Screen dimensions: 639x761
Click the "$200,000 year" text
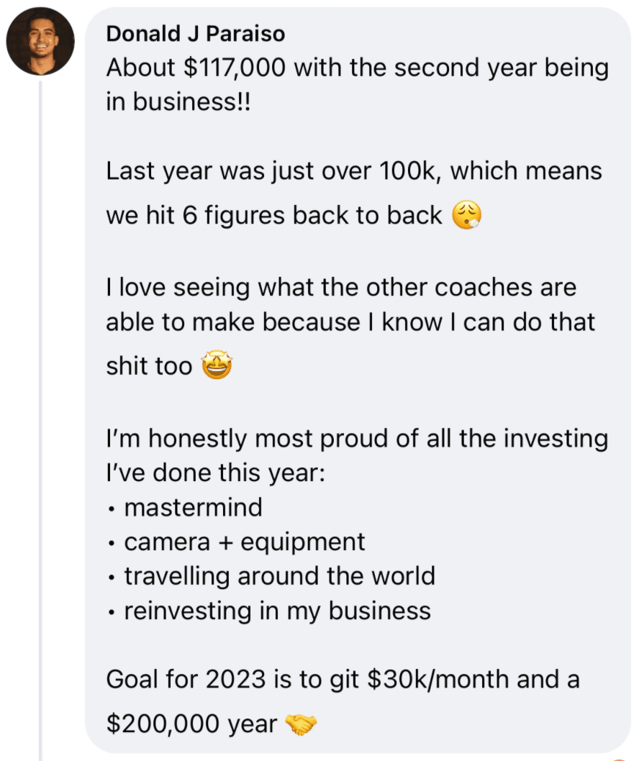pos(191,724)
